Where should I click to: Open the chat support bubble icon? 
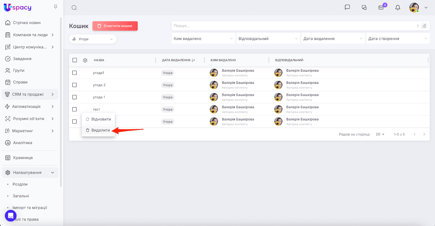(11, 216)
